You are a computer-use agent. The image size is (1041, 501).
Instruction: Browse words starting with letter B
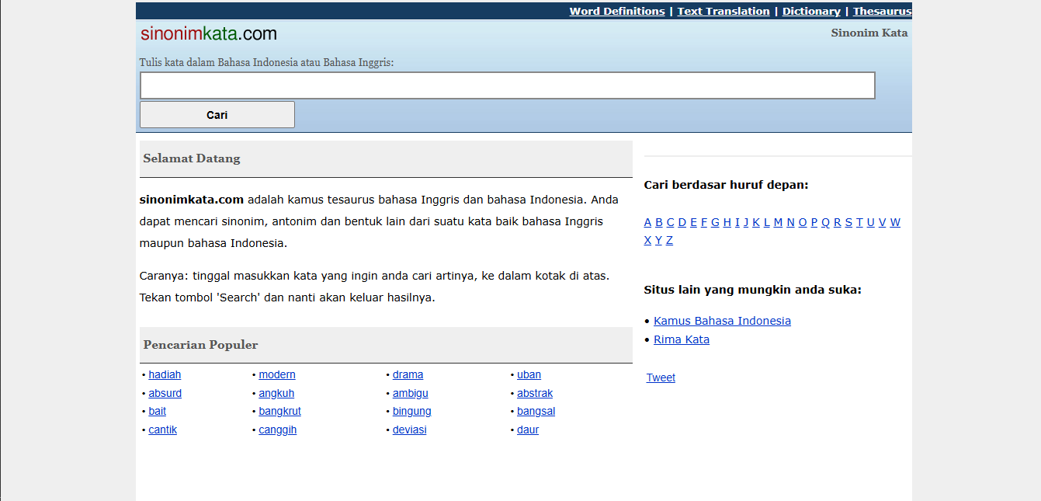659,222
